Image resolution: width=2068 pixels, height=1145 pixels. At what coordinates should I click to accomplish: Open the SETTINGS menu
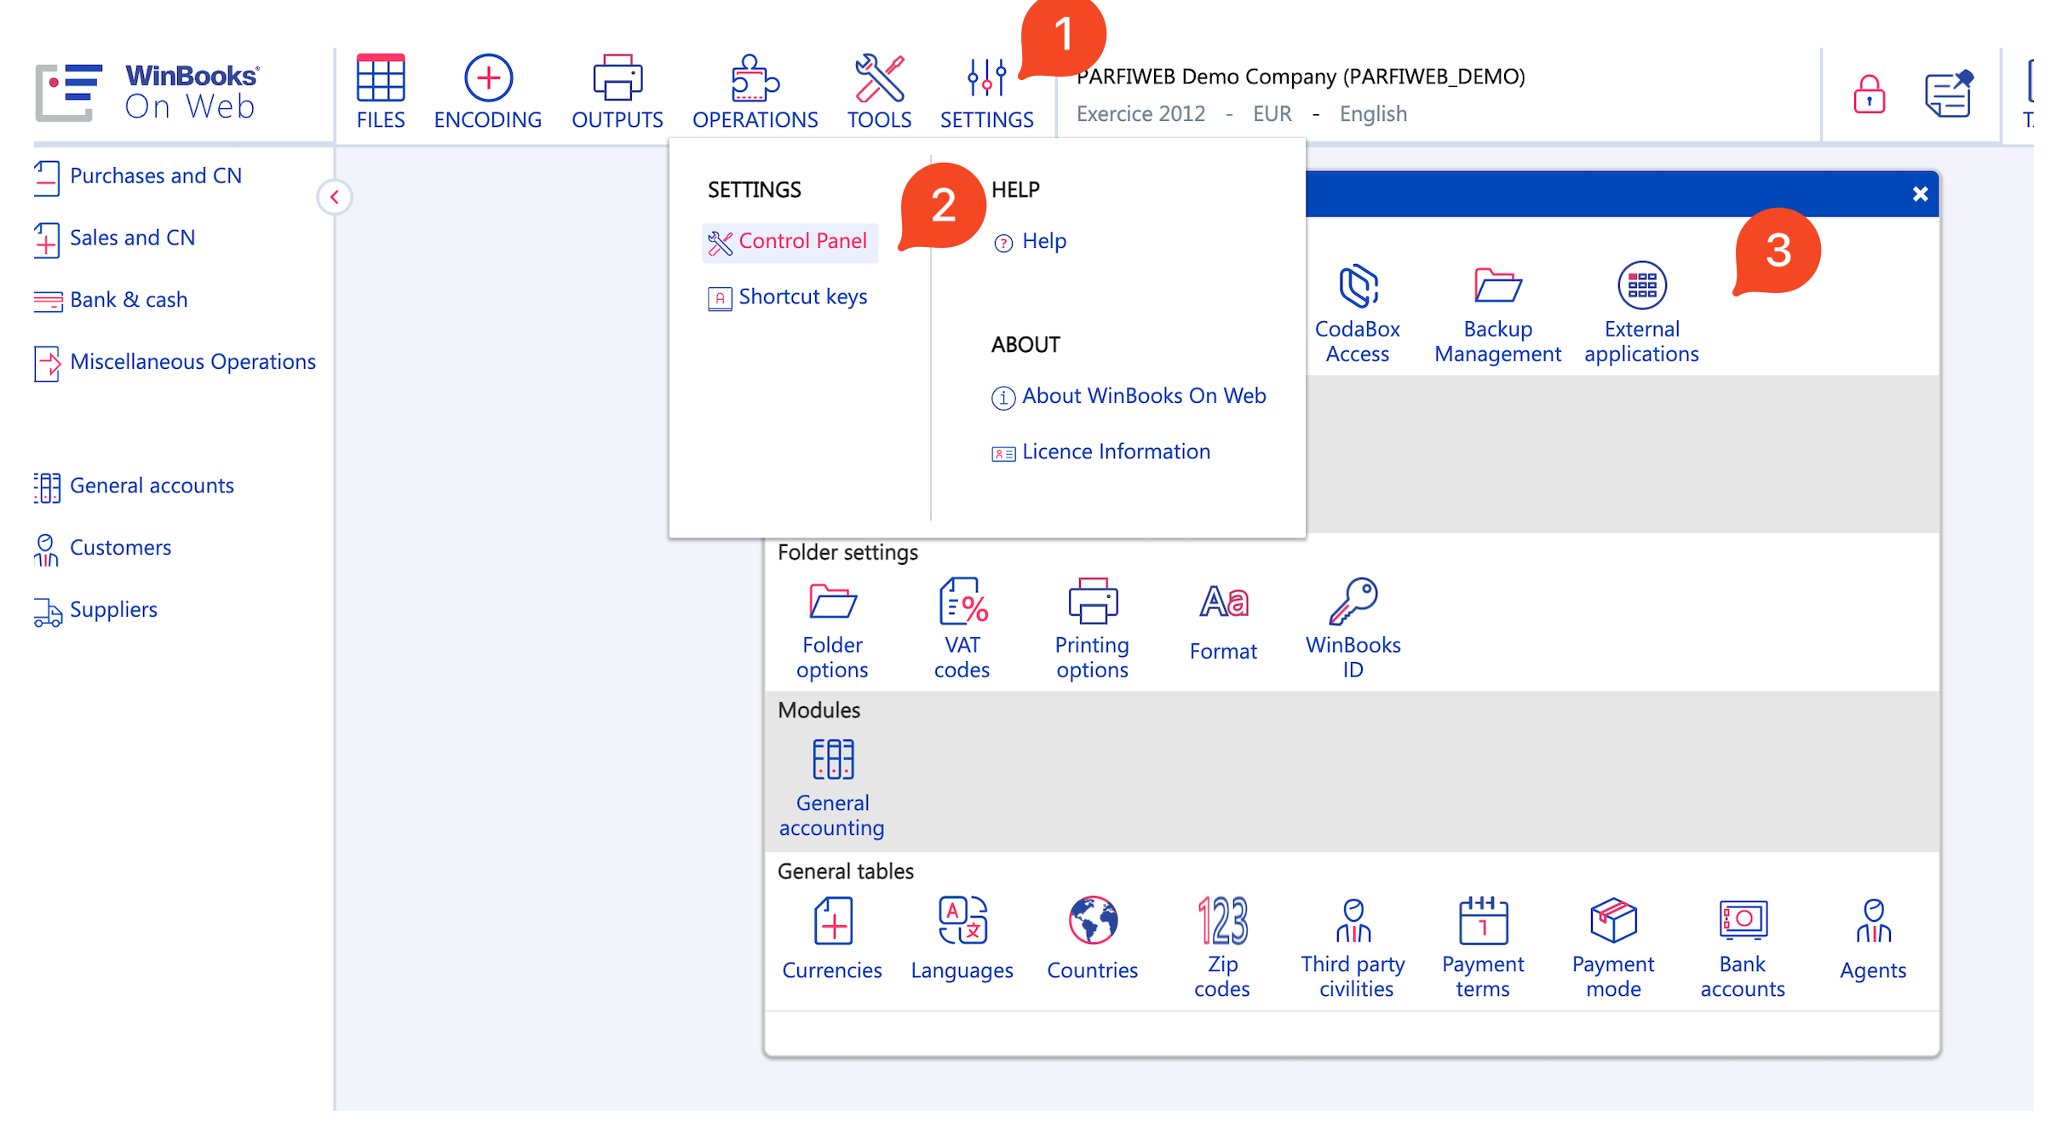tap(986, 92)
